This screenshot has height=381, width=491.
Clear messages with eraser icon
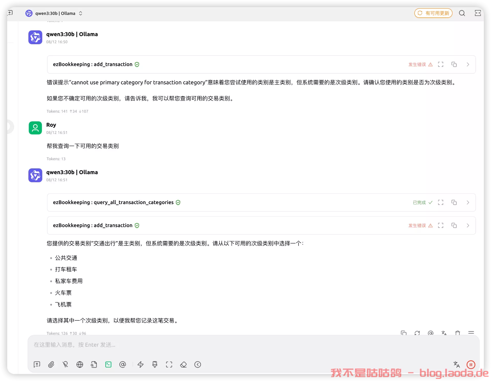183,364
